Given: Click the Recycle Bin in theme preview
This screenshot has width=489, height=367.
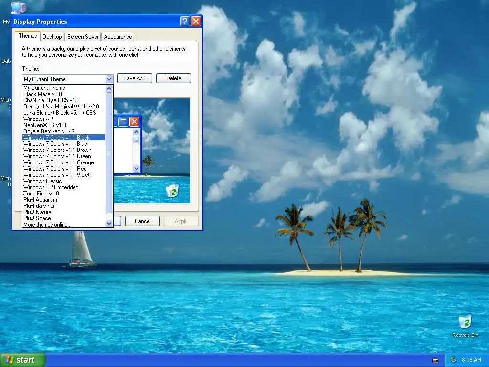Looking at the screenshot, I should point(172,191).
